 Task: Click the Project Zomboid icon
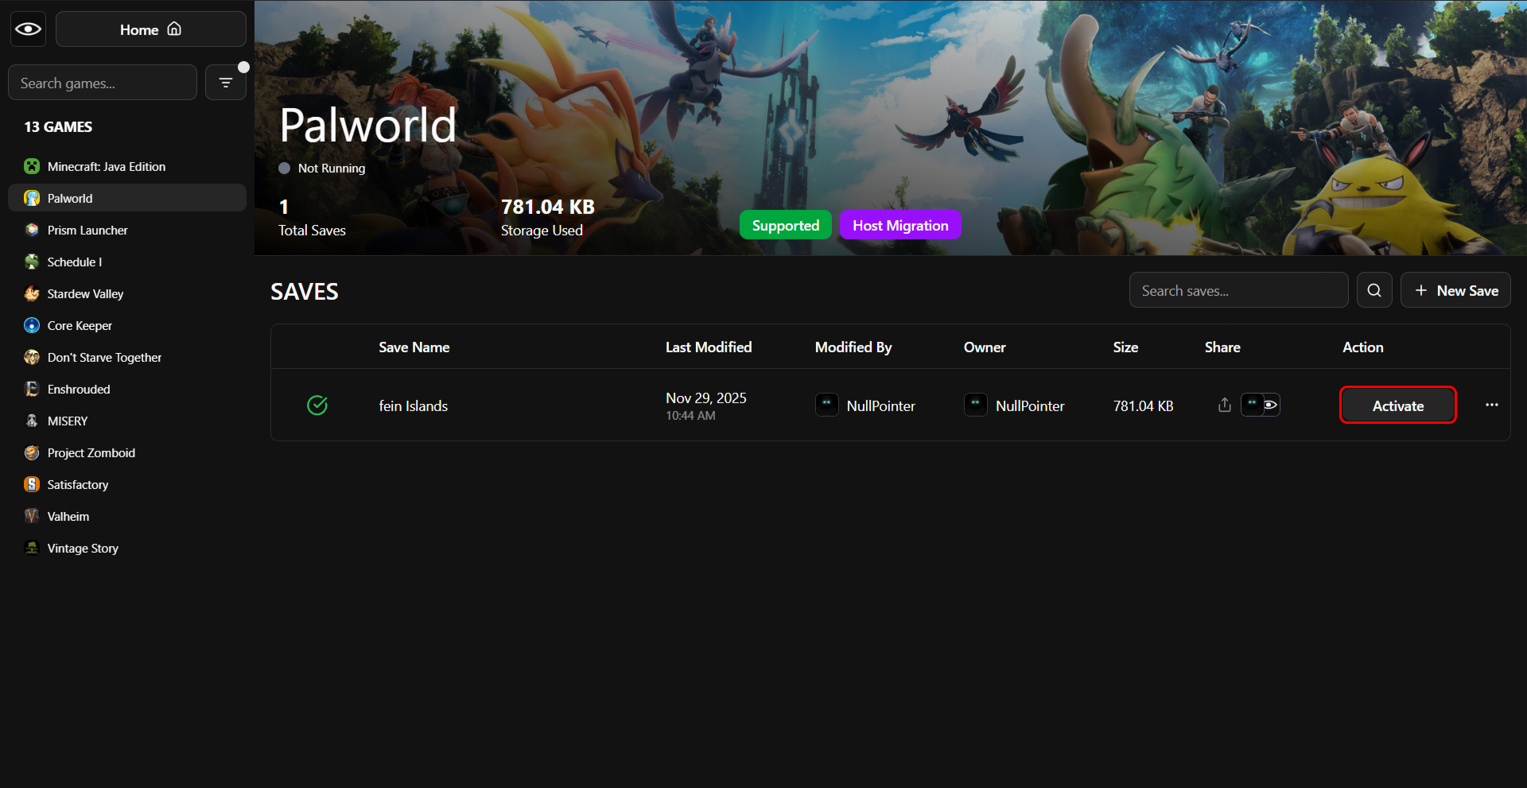[x=32, y=452]
